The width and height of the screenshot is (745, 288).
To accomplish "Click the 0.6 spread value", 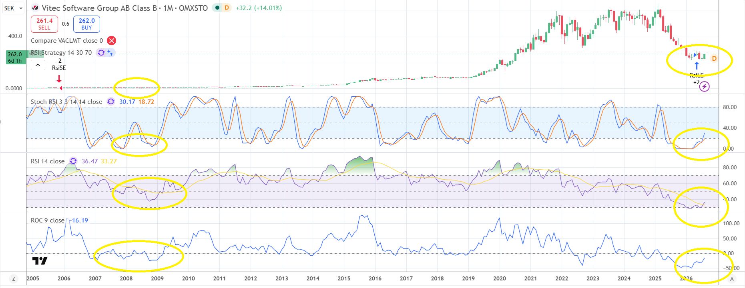I will tap(66, 24).
